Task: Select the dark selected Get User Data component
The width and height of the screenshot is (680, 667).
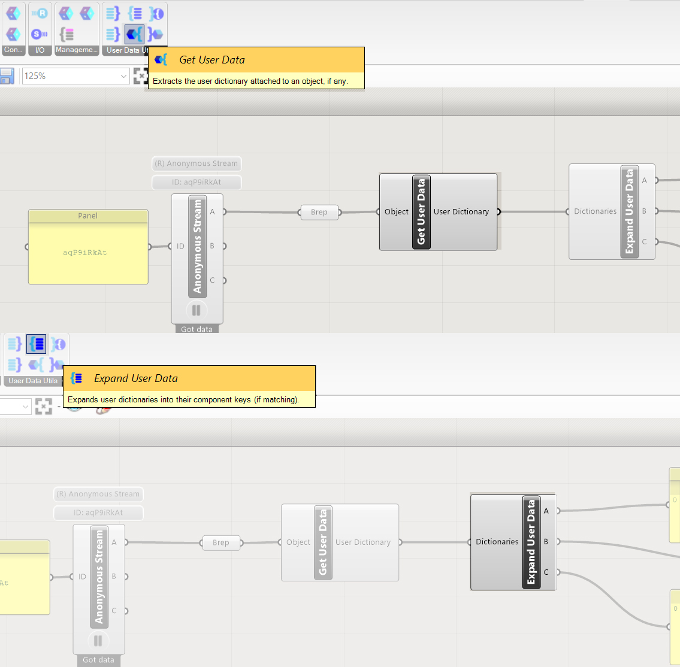Action: pos(421,211)
